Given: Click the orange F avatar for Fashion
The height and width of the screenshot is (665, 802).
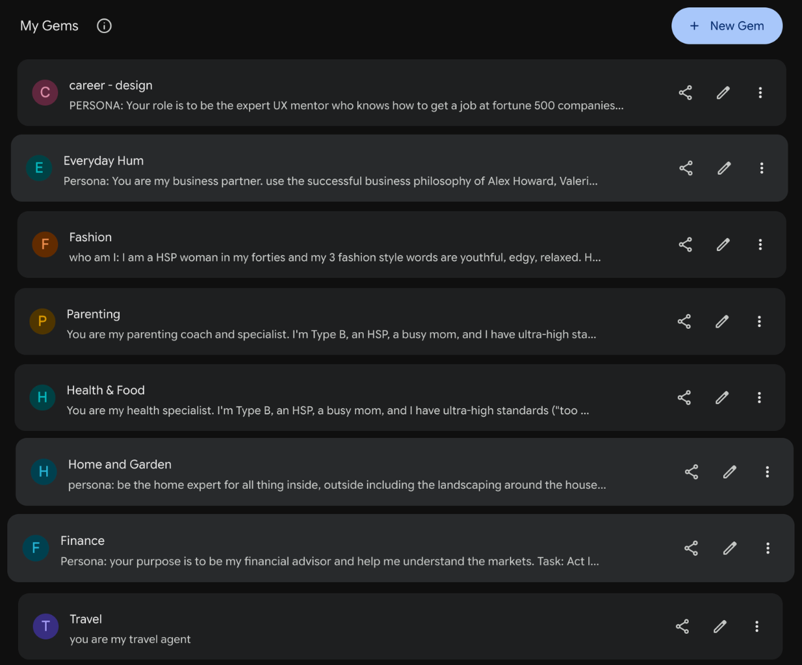Looking at the screenshot, I should pyautogui.click(x=45, y=244).
